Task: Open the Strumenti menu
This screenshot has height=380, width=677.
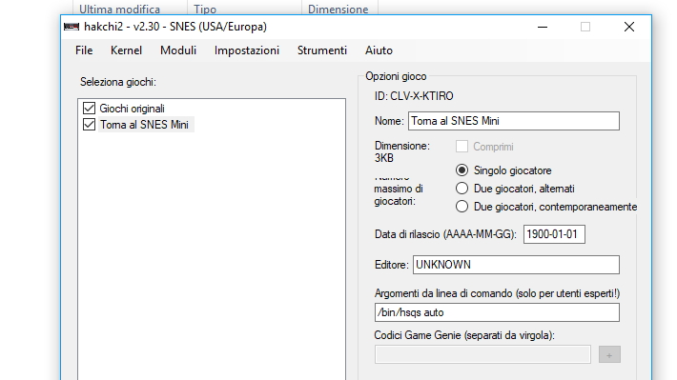Action: pos(322,50)
